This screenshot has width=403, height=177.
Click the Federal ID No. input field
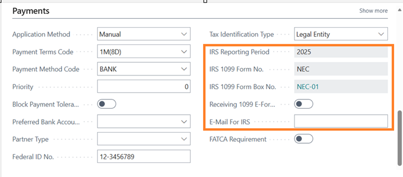[x=144, y=156]
